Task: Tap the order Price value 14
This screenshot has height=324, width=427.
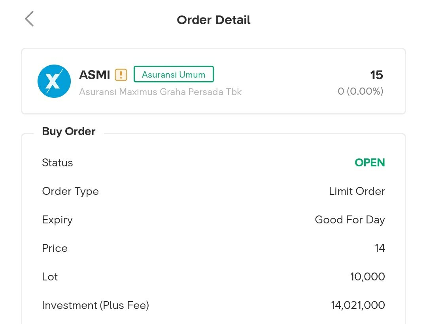Action: (380, 248)
